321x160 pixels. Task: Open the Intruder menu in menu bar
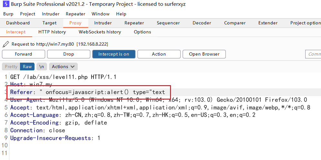pyautogui.click(x=51, y=14)
